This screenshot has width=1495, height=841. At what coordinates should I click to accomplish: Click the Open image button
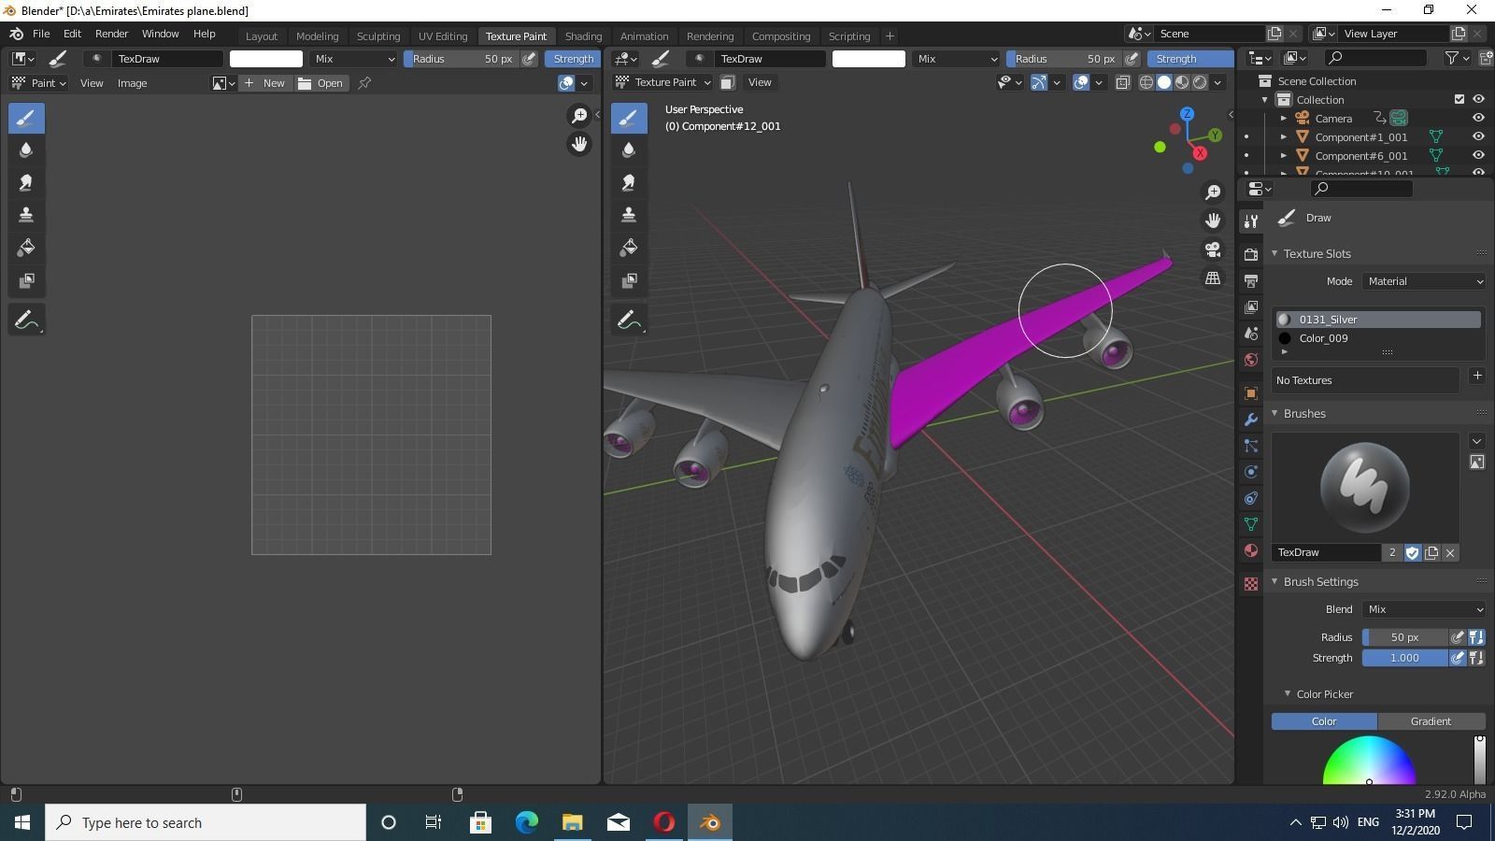click(x=320, y=83)
